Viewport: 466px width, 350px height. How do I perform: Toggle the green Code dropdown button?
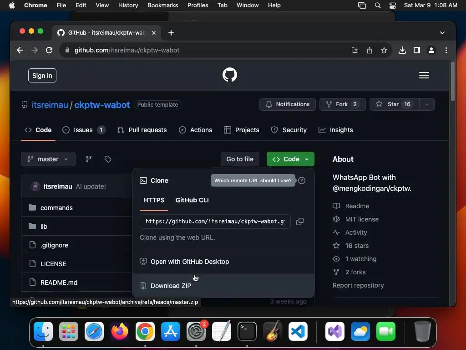pos(290,159)
